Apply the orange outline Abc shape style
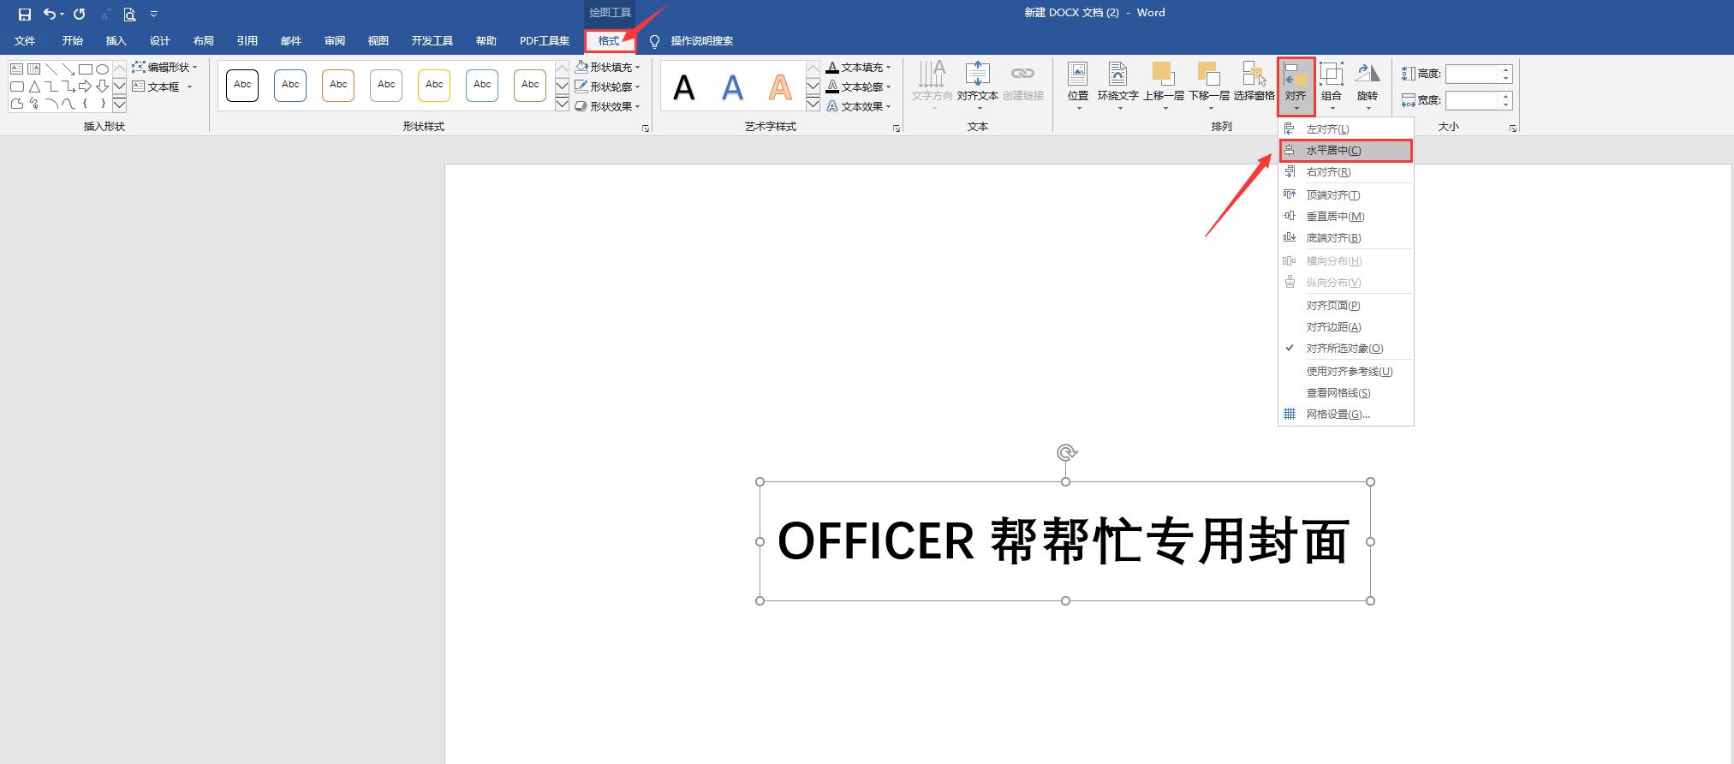 click(338, 85)
